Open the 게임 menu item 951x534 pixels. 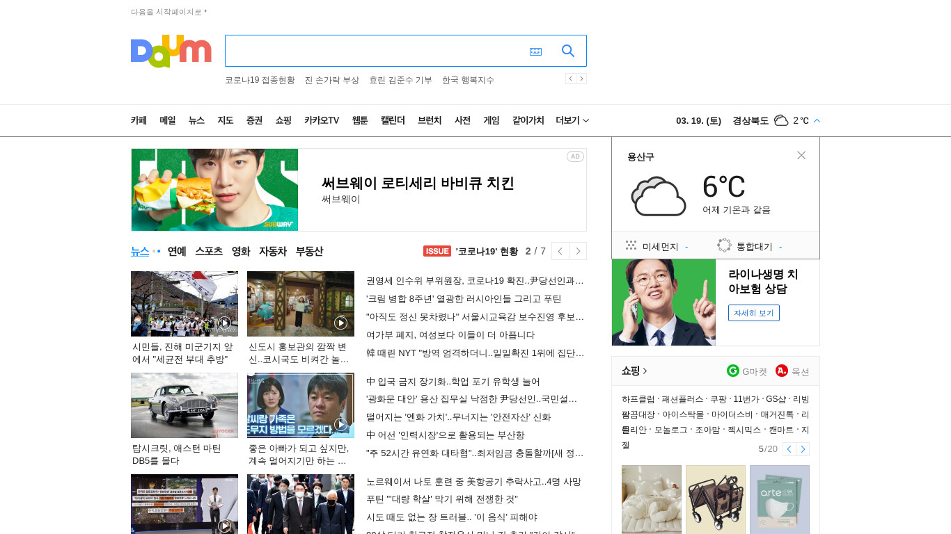point(492,120)
